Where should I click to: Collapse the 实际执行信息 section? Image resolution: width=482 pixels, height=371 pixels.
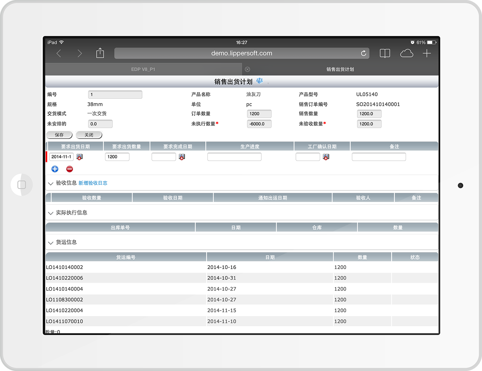[51, 213]
